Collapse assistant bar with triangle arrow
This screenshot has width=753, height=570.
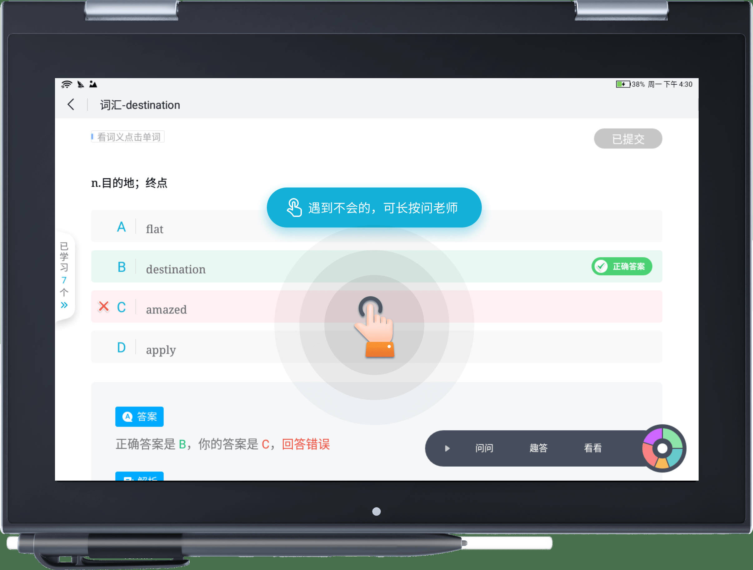(447, 448)
